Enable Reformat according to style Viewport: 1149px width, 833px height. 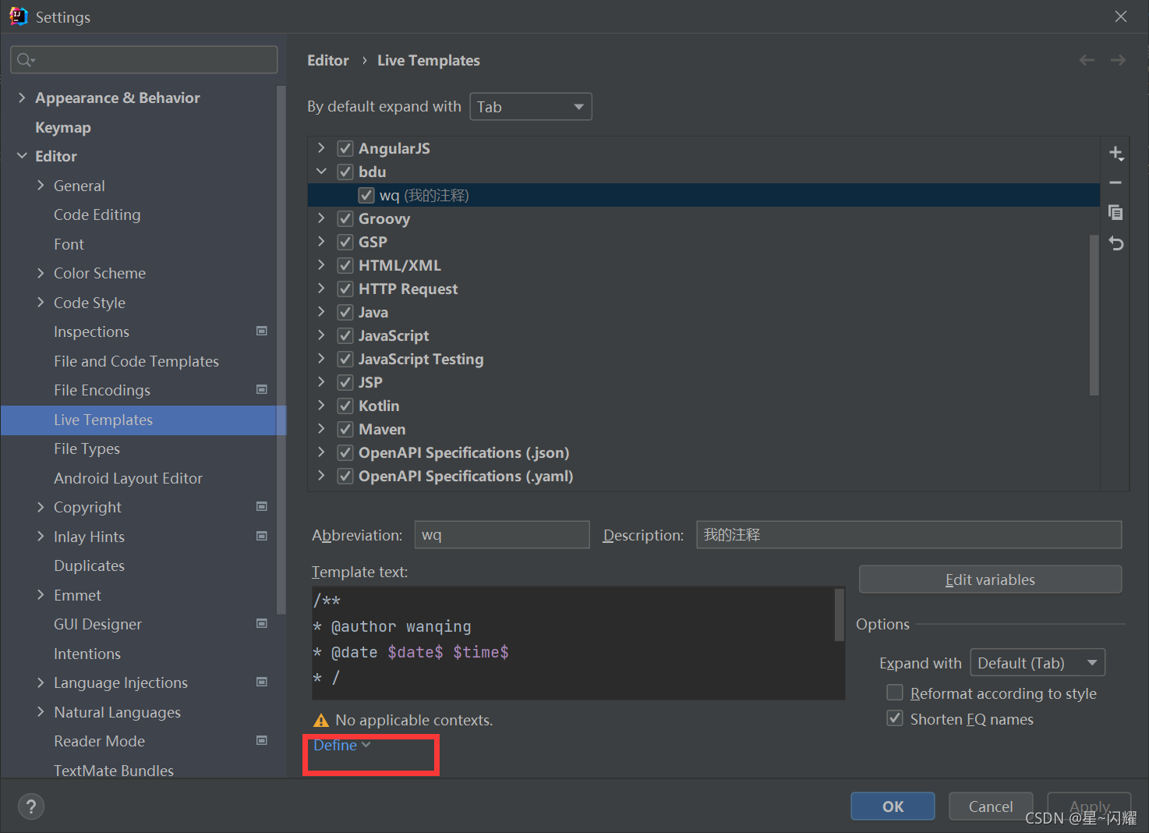[895, 693]
